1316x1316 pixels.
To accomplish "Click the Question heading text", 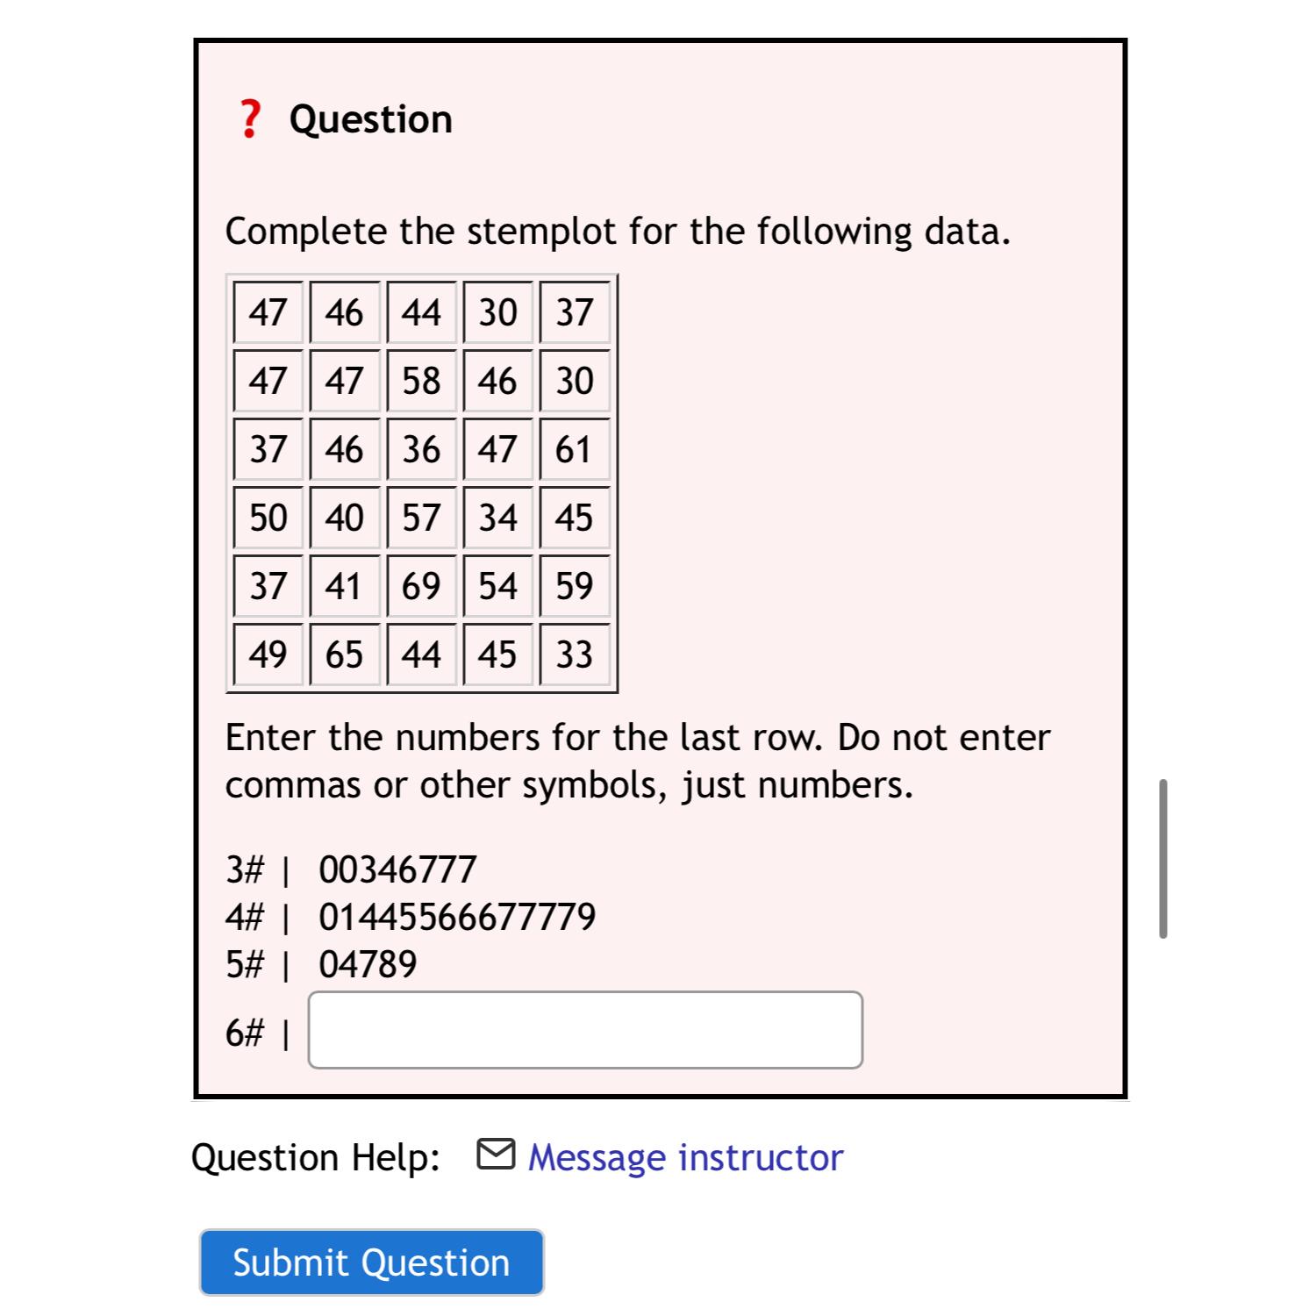I will [372, 118].
